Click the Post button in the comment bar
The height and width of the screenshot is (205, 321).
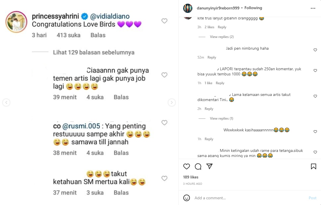[313, 198]
